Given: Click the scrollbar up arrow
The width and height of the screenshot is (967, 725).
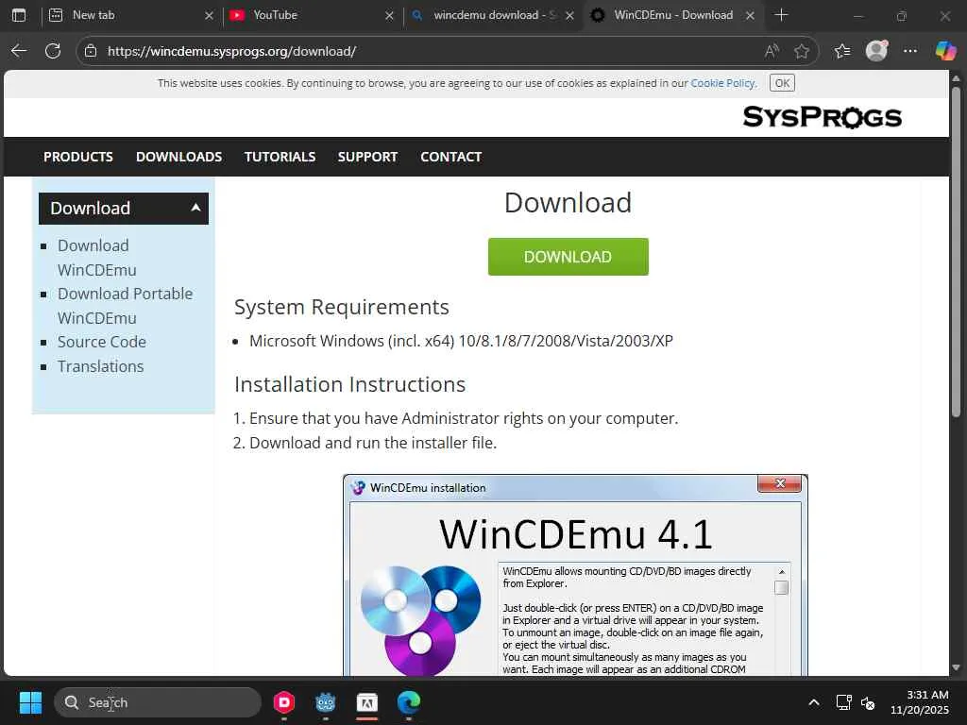Looking at the screenshot, I should tap(956, 78).
